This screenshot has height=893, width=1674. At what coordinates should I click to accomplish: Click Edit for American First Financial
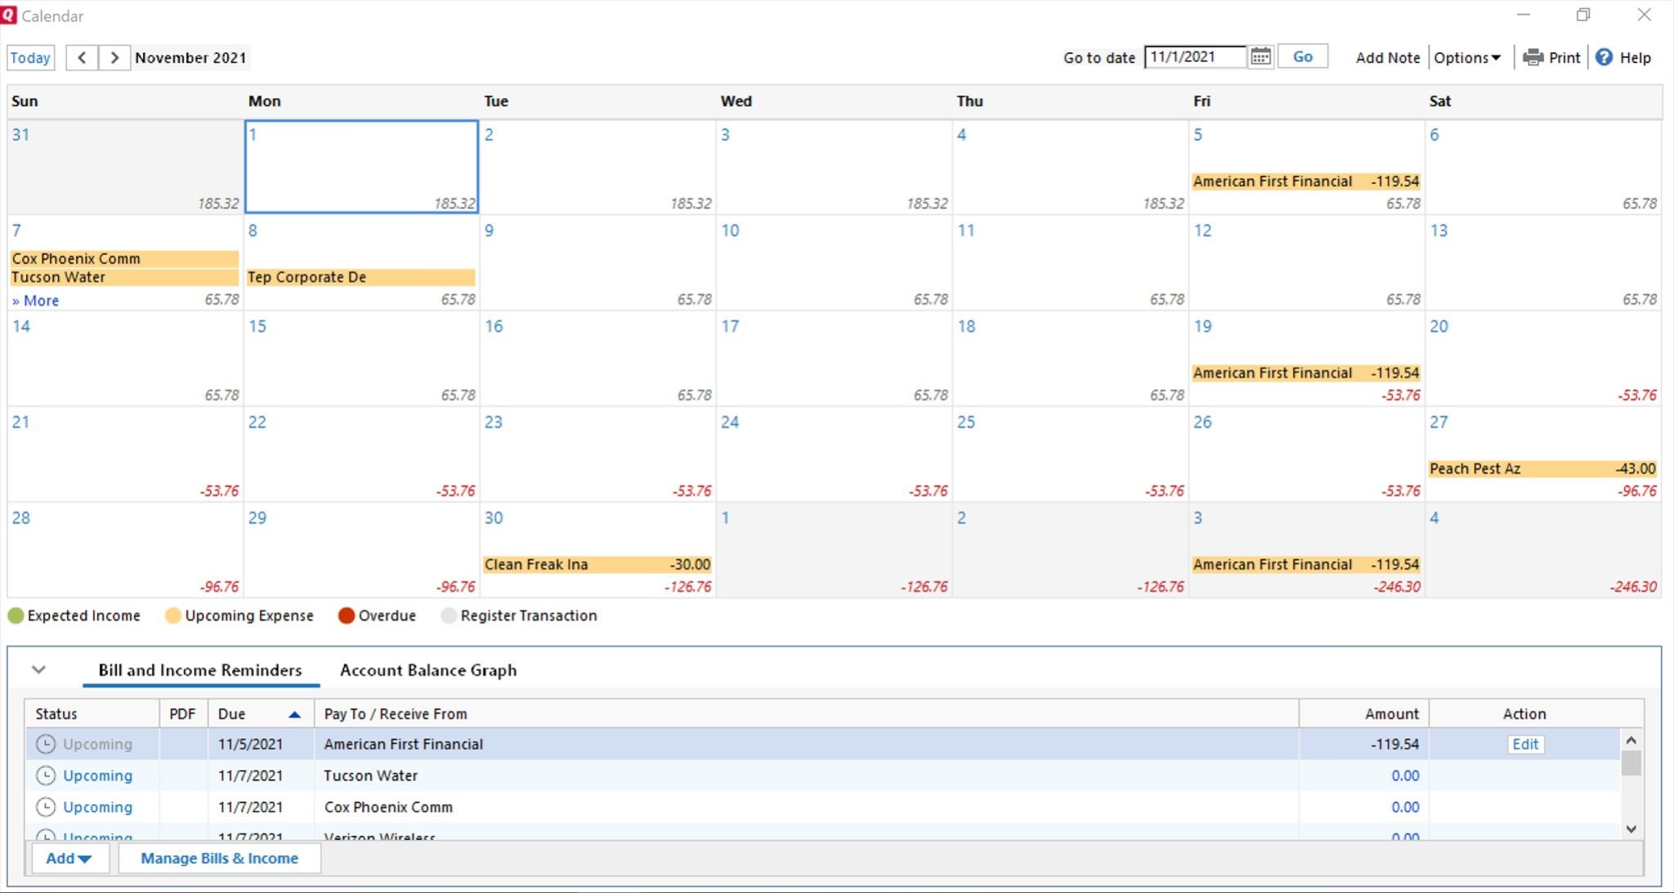[1524, 744]
